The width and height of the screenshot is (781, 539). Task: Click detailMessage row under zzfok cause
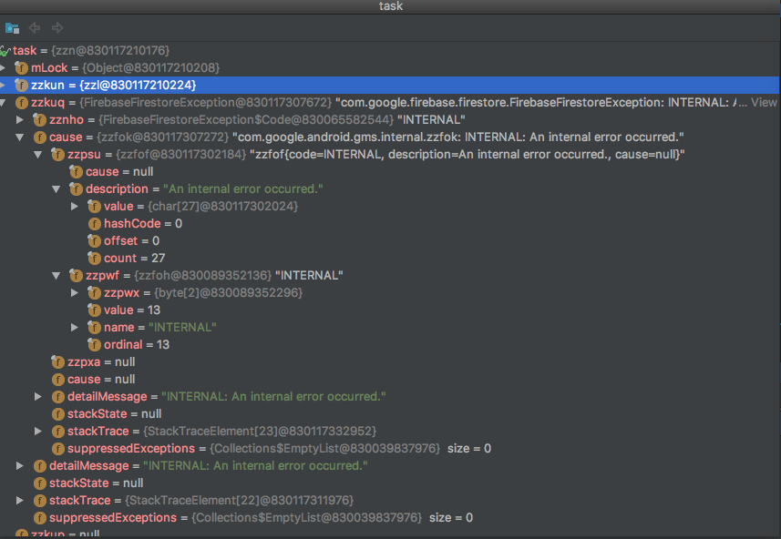pyautogui.click(x=390, y=397)
